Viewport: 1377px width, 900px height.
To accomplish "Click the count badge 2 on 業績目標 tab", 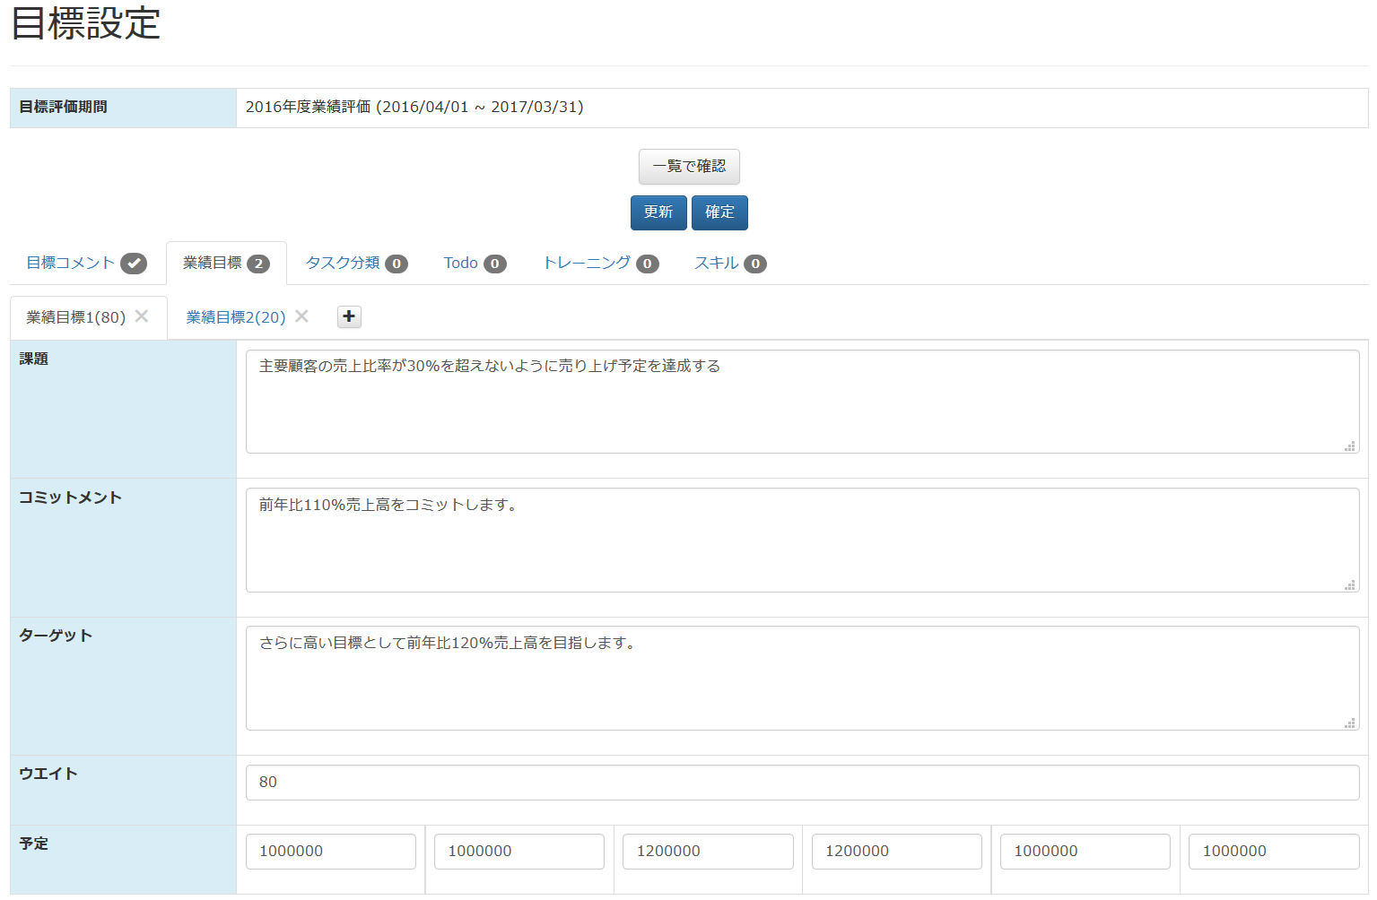I will tap(258, 264).
